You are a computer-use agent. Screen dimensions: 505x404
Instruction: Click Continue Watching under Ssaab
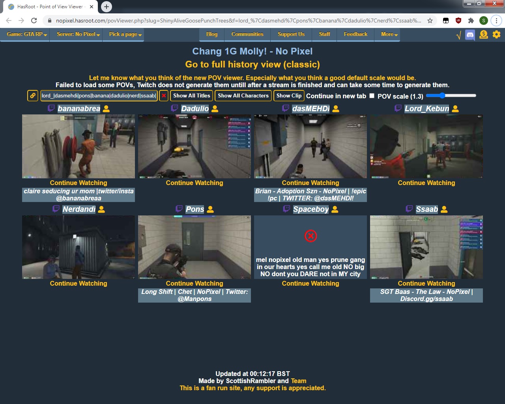[x=426, y=283]
